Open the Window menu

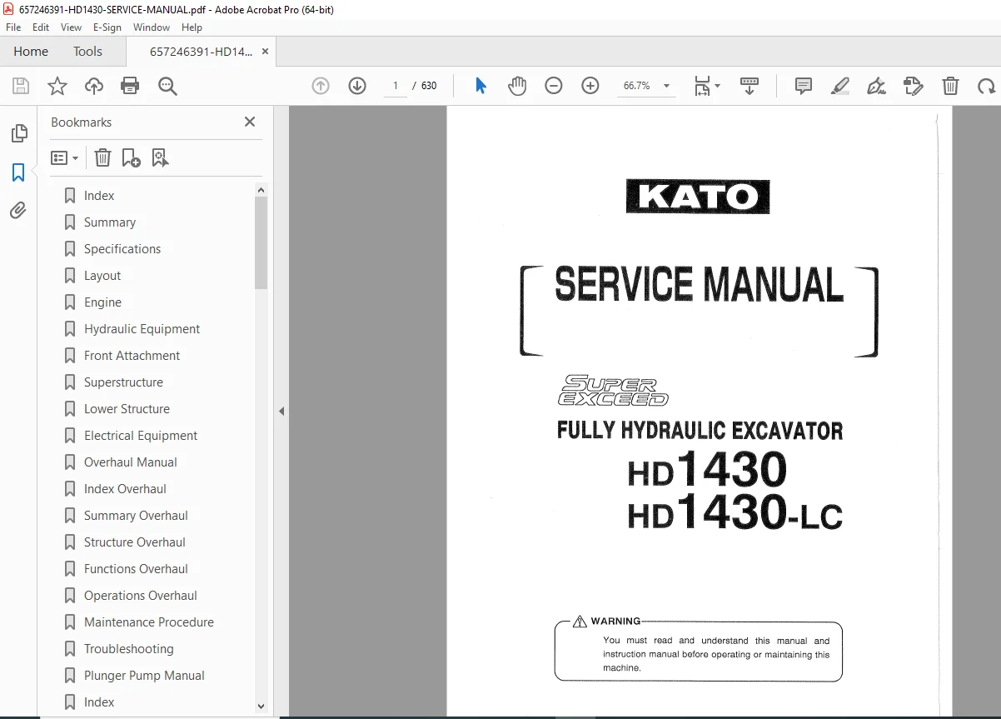pyautogui.click(x=152, y=27)
